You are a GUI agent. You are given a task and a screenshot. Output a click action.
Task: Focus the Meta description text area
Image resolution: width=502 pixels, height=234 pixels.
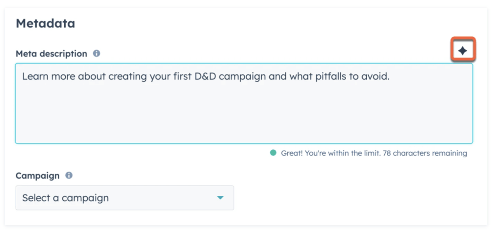coord(244,103)
